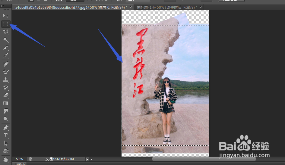This screenshot has width=285, height=165.
Task: Select the slice knife tool below Magic Wand
Action: (x=6, y=48)
